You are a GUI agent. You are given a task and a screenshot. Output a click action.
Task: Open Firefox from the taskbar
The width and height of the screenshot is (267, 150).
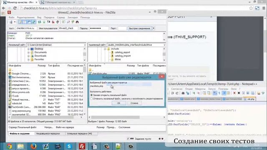33,146
